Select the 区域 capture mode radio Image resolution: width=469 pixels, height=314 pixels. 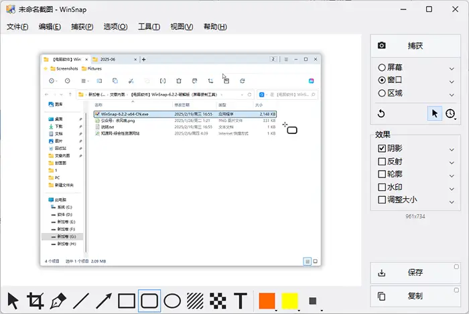[x=382, y=93]
